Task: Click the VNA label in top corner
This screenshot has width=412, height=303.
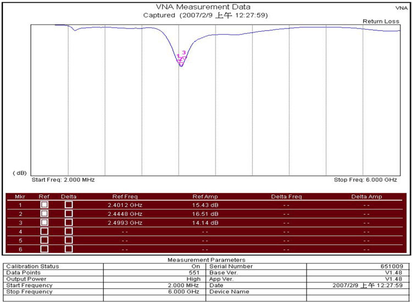Action: (x=402, y=8)
